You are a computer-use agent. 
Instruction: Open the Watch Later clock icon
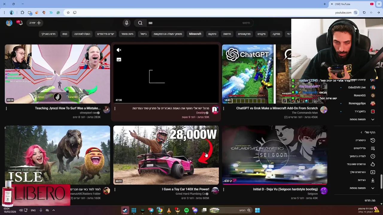373,156
